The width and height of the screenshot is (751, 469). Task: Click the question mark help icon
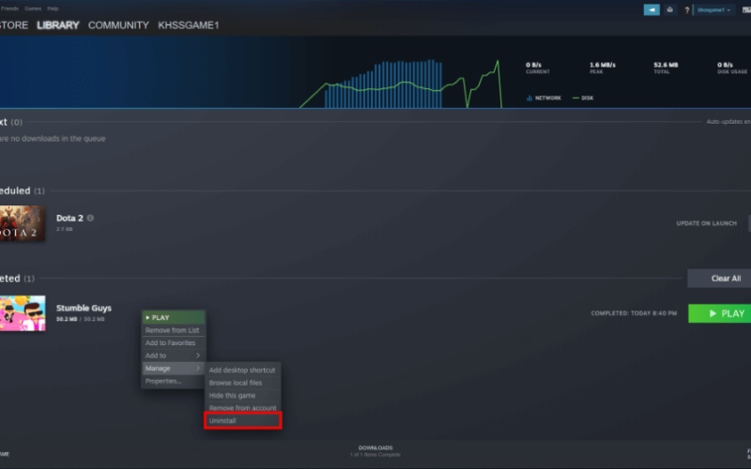coord(686,10)
